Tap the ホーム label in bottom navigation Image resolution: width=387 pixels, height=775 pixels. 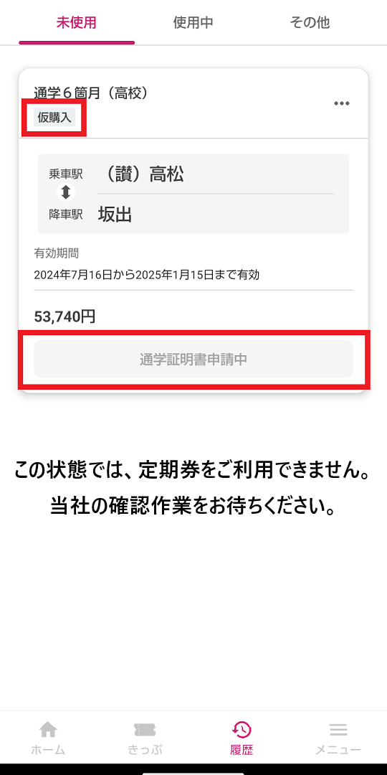pyautogui.click(x=48, y=749)
